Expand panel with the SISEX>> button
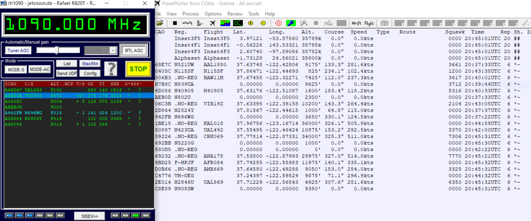Screen dimensions: 531x221 [x=90, y=216]
